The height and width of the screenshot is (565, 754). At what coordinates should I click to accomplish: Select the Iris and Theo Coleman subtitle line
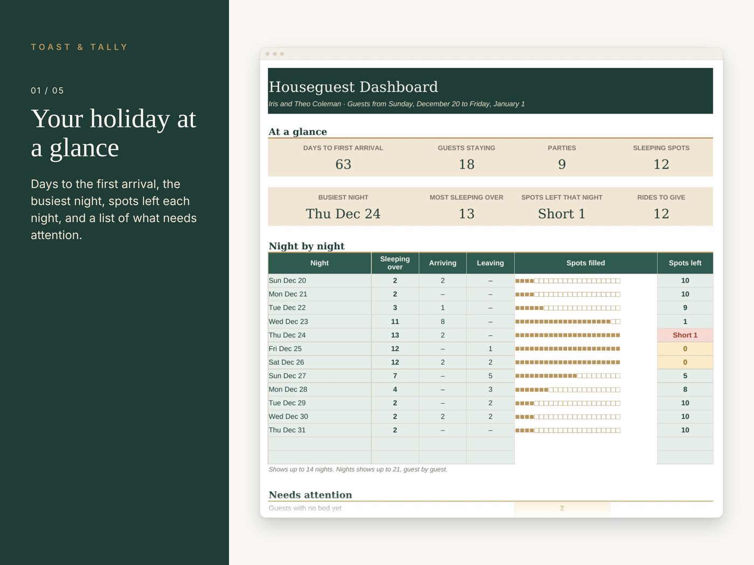(x=396, y=104)
